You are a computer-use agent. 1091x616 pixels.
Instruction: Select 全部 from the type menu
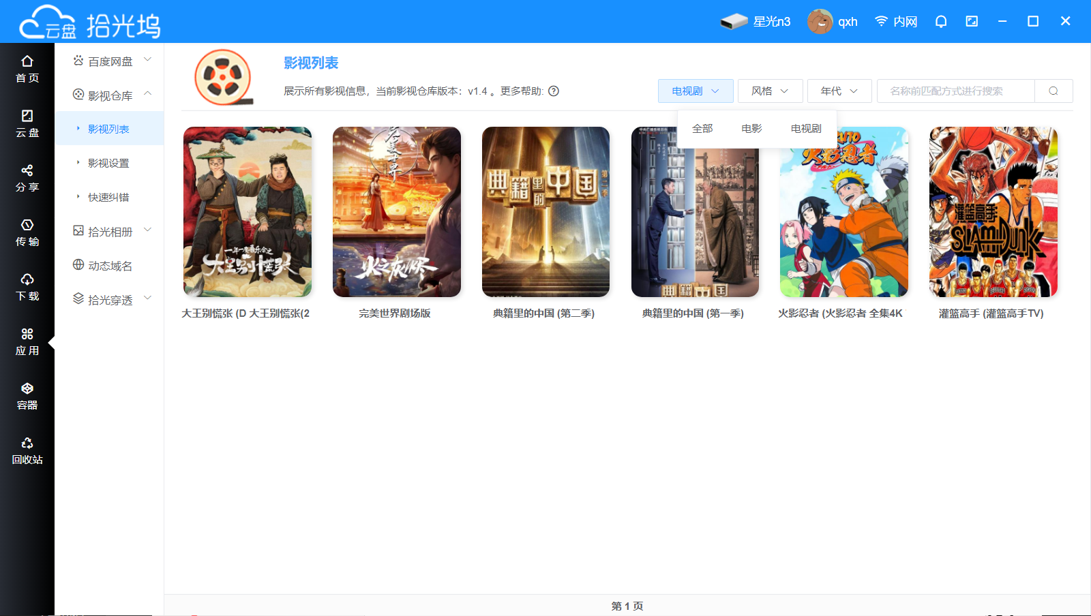[x=702, y=128]
